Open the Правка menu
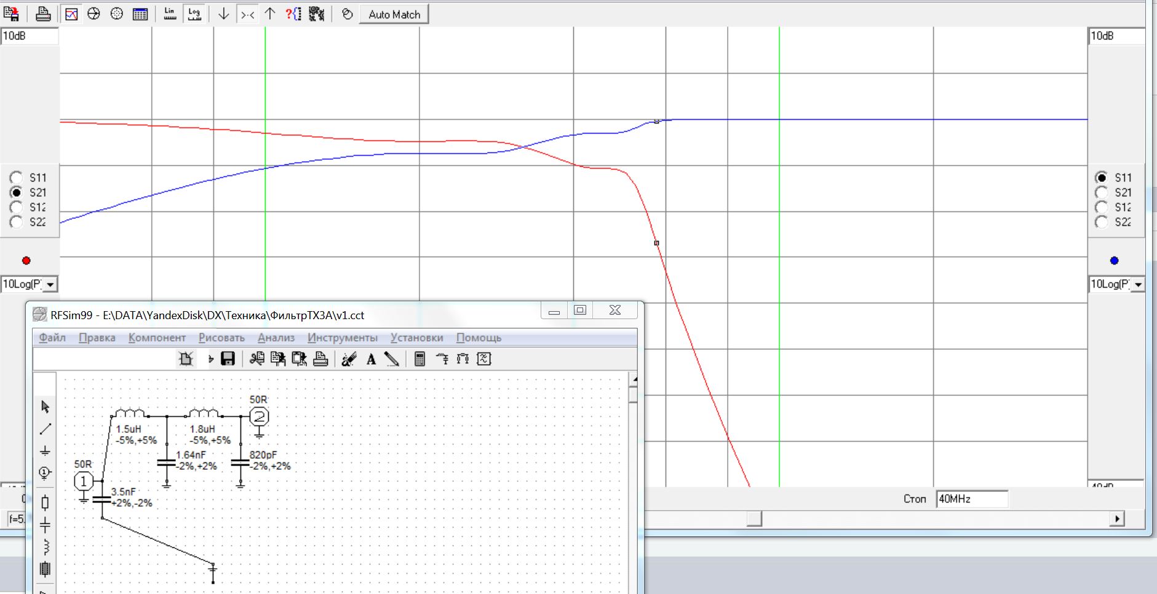Image resolution: width=1157 pixels, height=594 pixels. [x=97, y=338]
